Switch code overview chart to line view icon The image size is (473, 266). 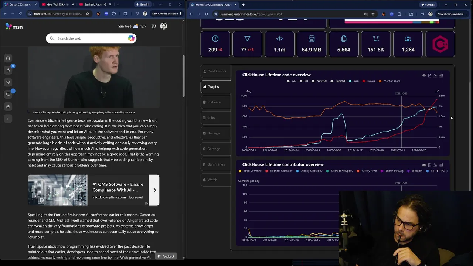[x=435, y=75]
